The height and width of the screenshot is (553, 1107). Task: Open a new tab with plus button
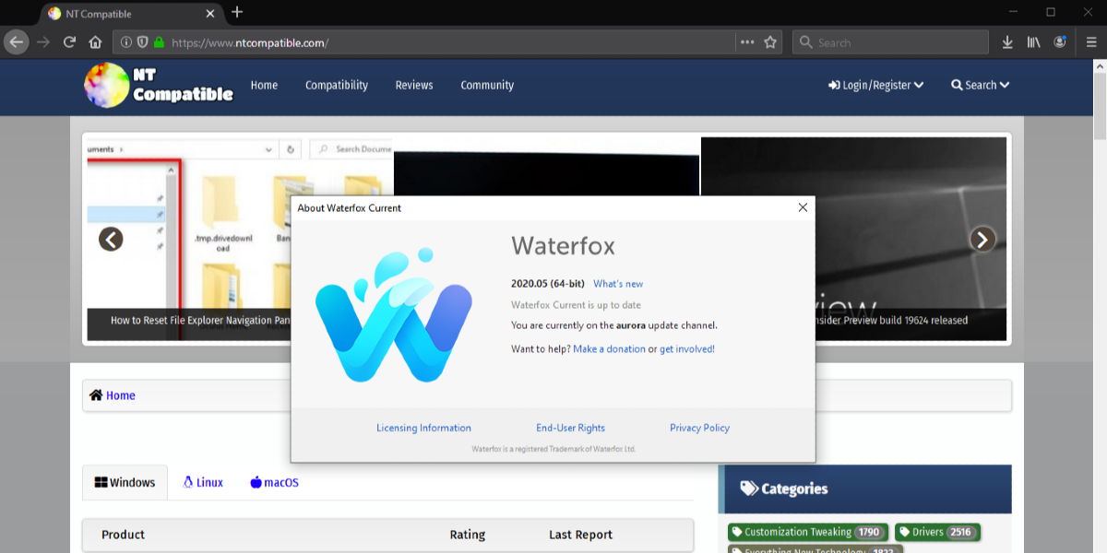[x=237, y=12]
